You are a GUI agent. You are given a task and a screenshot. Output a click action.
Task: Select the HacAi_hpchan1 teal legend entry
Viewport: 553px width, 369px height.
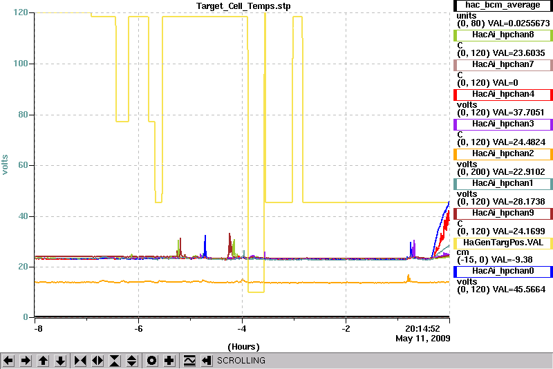[x=503, y=183]
